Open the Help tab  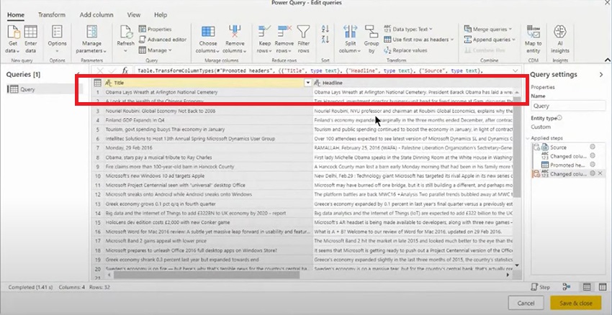click(x=161, y=15)
